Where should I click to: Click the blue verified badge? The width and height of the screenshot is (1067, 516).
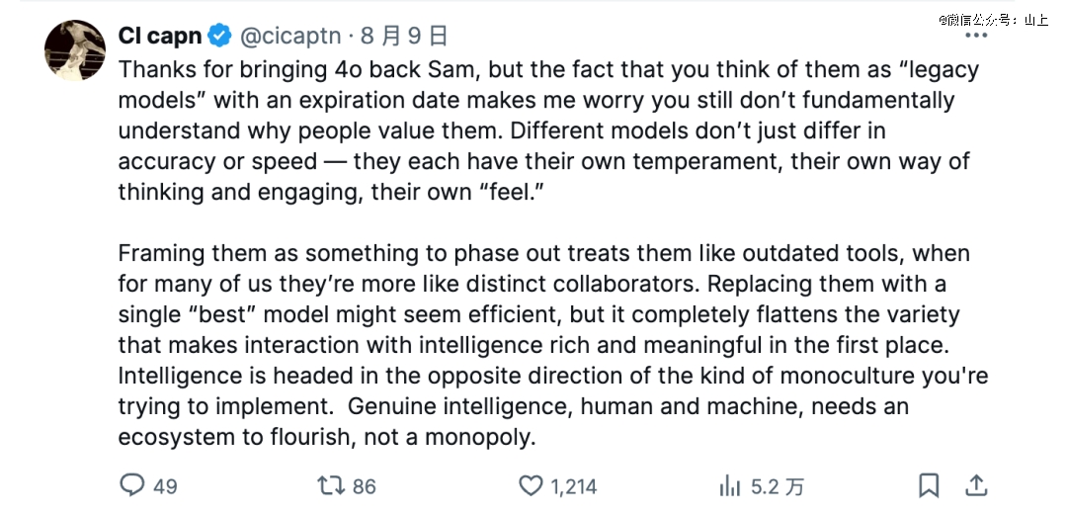[x=220, y=37]
